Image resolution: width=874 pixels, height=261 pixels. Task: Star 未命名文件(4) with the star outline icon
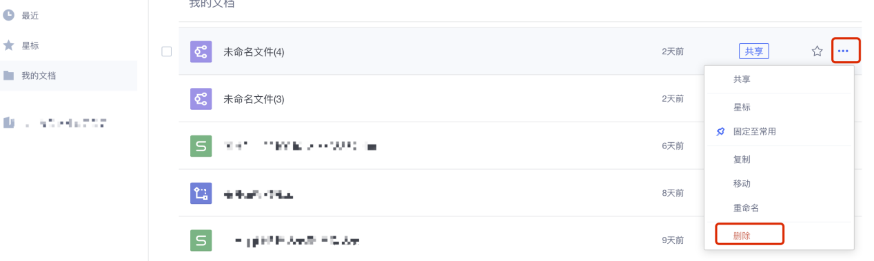[817, 51]
